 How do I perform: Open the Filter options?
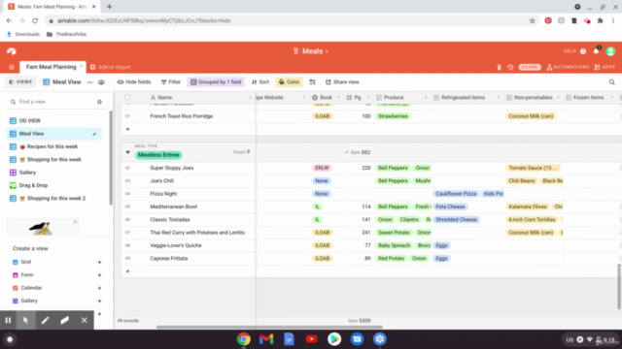(171, 81)
